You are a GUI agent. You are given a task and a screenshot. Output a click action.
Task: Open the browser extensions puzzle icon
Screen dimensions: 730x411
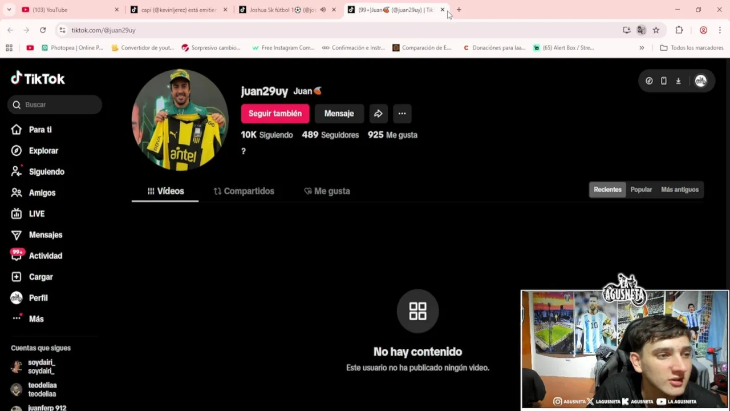pos(679,30)
